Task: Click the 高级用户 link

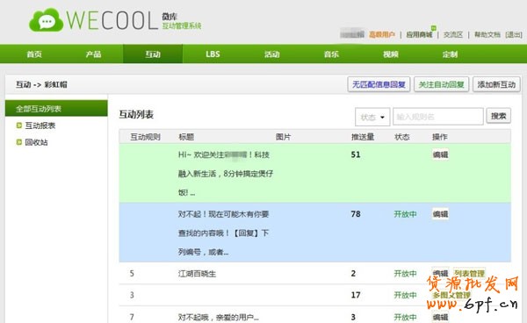Action: point(382,34)
